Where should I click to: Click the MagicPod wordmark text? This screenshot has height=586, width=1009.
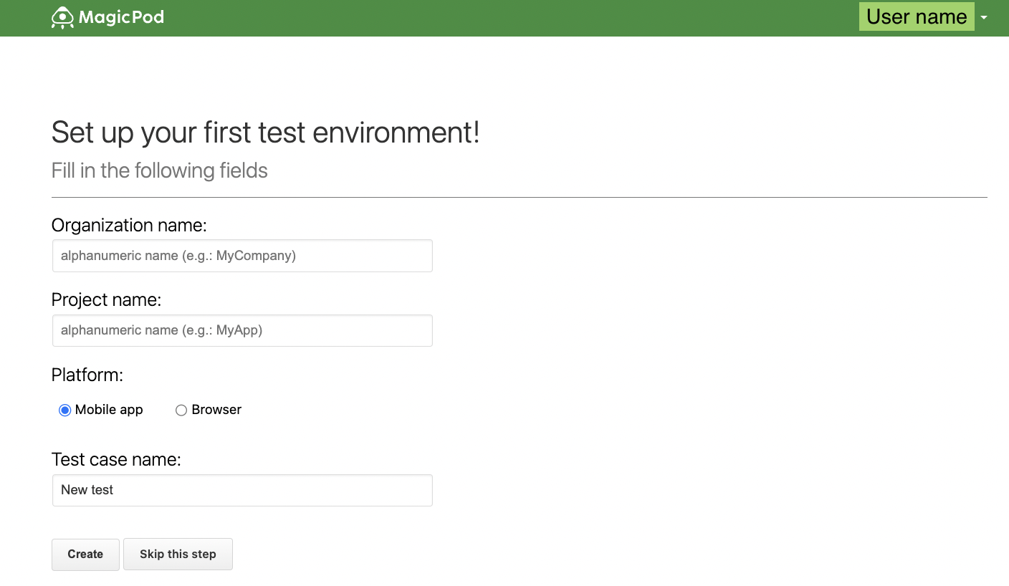point(121,17)
